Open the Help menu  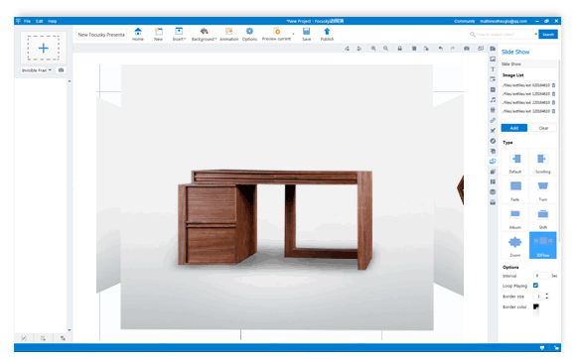pos(52,21)
